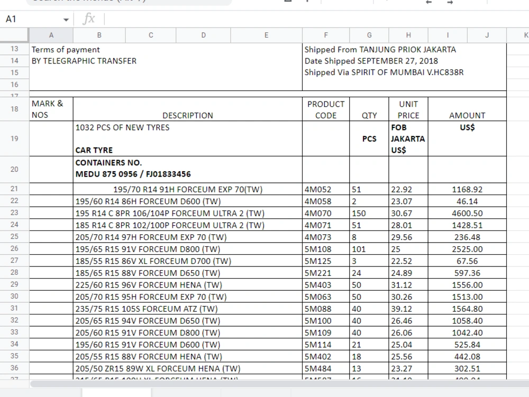Select row 13 header

pyautogui.click(x=14, y=49)
